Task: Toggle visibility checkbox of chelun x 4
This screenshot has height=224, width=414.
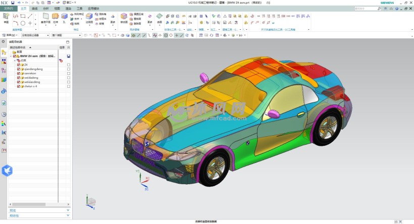Action: (19, 86)
